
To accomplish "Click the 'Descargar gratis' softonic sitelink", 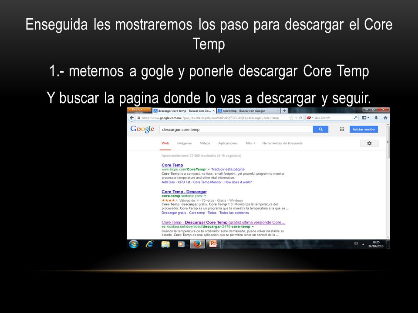I will click(x=174, y=213).
